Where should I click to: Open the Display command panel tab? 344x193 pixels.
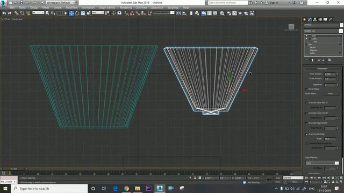click(x=325, y=19)
